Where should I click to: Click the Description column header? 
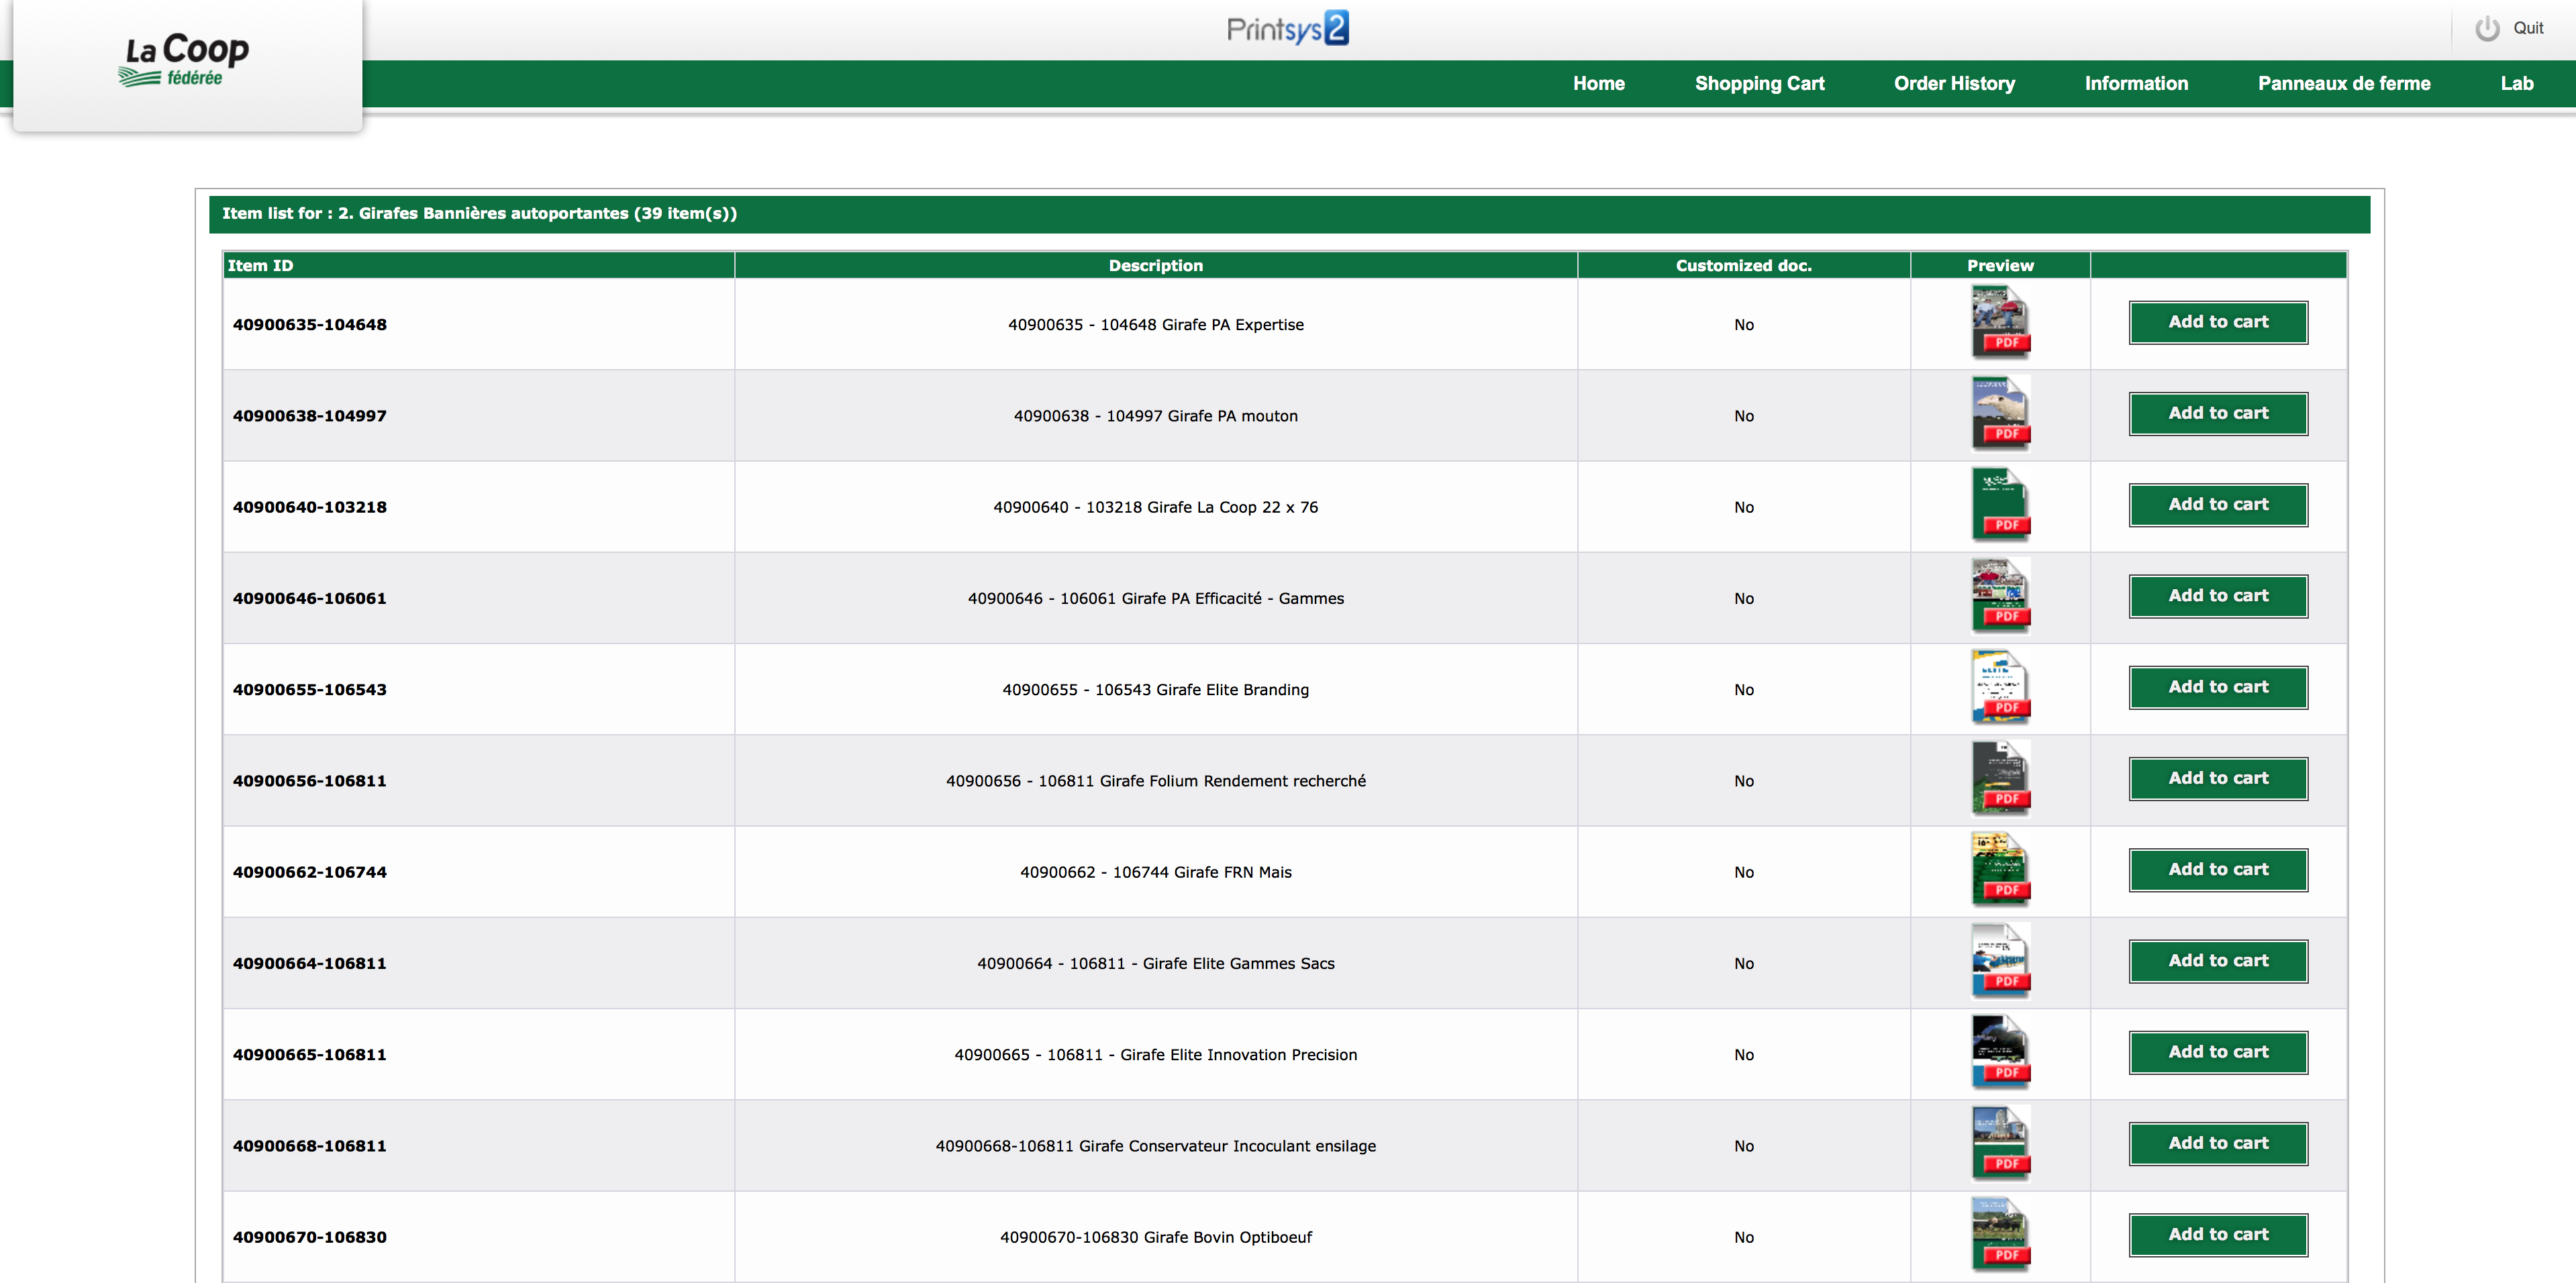[1155, 265]
